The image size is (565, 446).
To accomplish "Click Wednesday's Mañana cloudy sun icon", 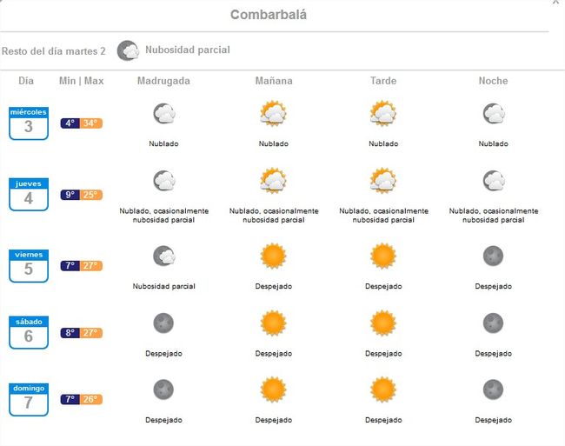I will pyautogui.click(x=273, y=114).
